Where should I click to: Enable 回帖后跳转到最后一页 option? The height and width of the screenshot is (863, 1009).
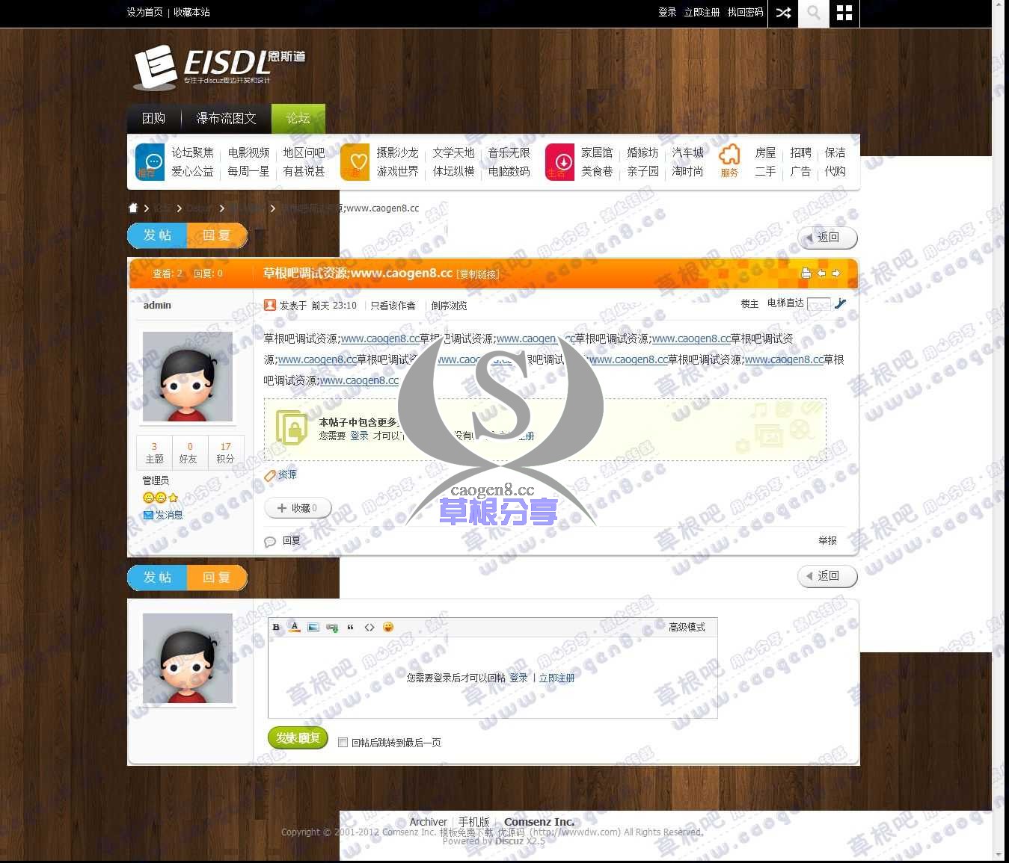point(343,742)
